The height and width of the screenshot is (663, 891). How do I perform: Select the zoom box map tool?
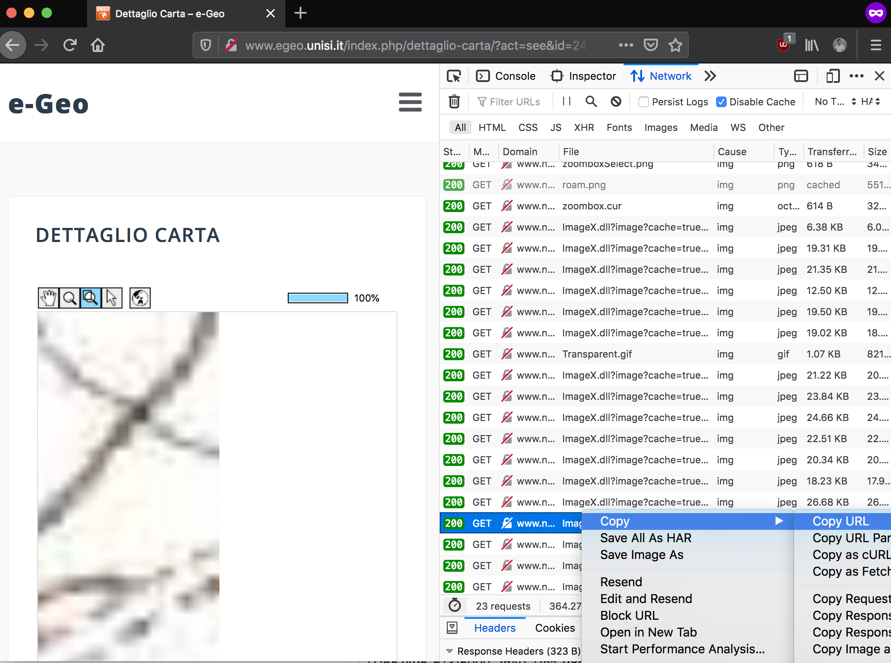pos(90,298)
